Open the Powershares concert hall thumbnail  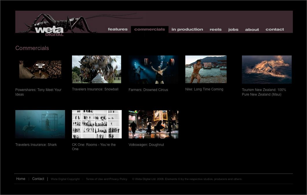[x=40, y=69]
